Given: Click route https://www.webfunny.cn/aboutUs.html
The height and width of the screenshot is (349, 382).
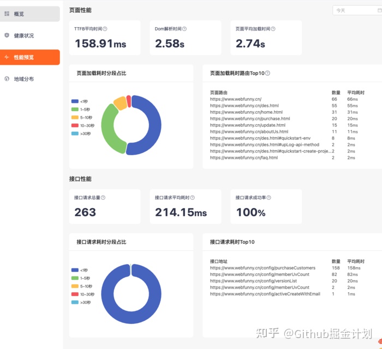Looking at the screenshot, I should (249, 132).
